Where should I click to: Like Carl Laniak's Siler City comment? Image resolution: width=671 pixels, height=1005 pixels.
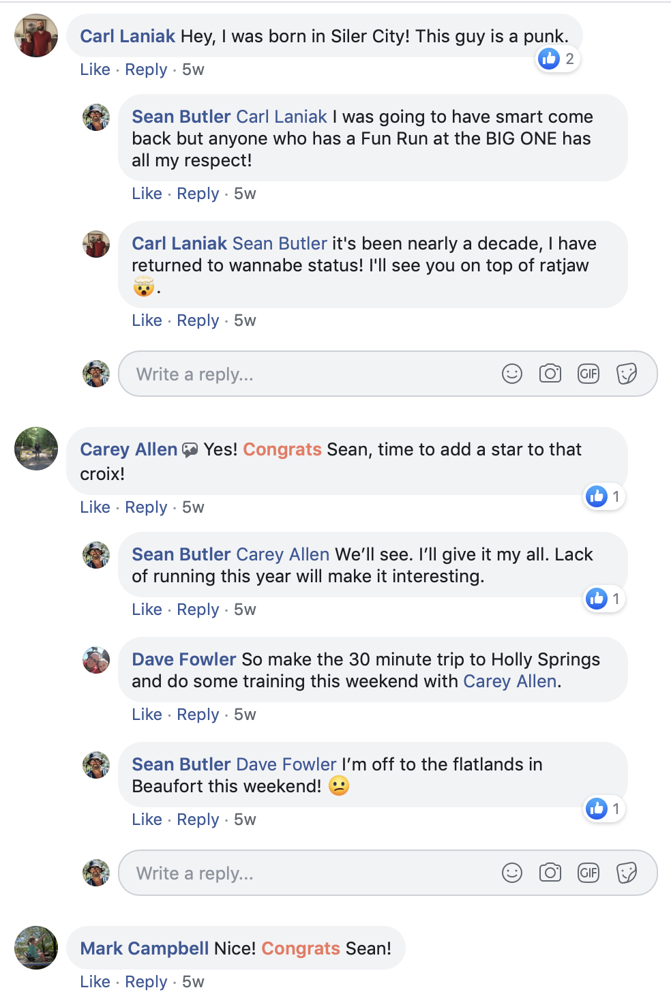point(95,70)
